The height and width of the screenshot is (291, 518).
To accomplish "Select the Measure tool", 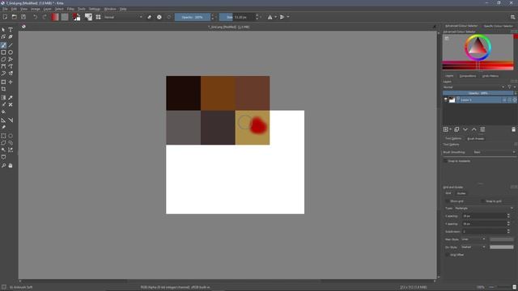I will point(11,120).
